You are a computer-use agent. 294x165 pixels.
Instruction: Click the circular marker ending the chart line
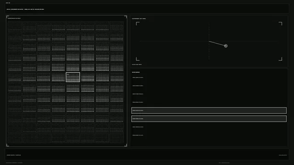point(226,46)
